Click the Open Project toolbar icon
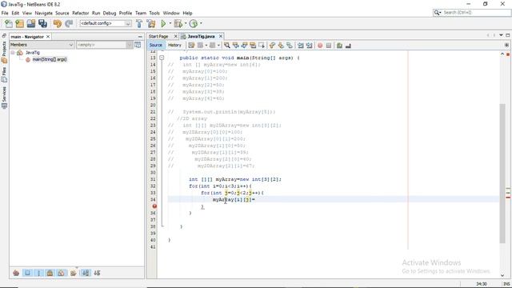512x288 pixels. click(x=31, y=23)
